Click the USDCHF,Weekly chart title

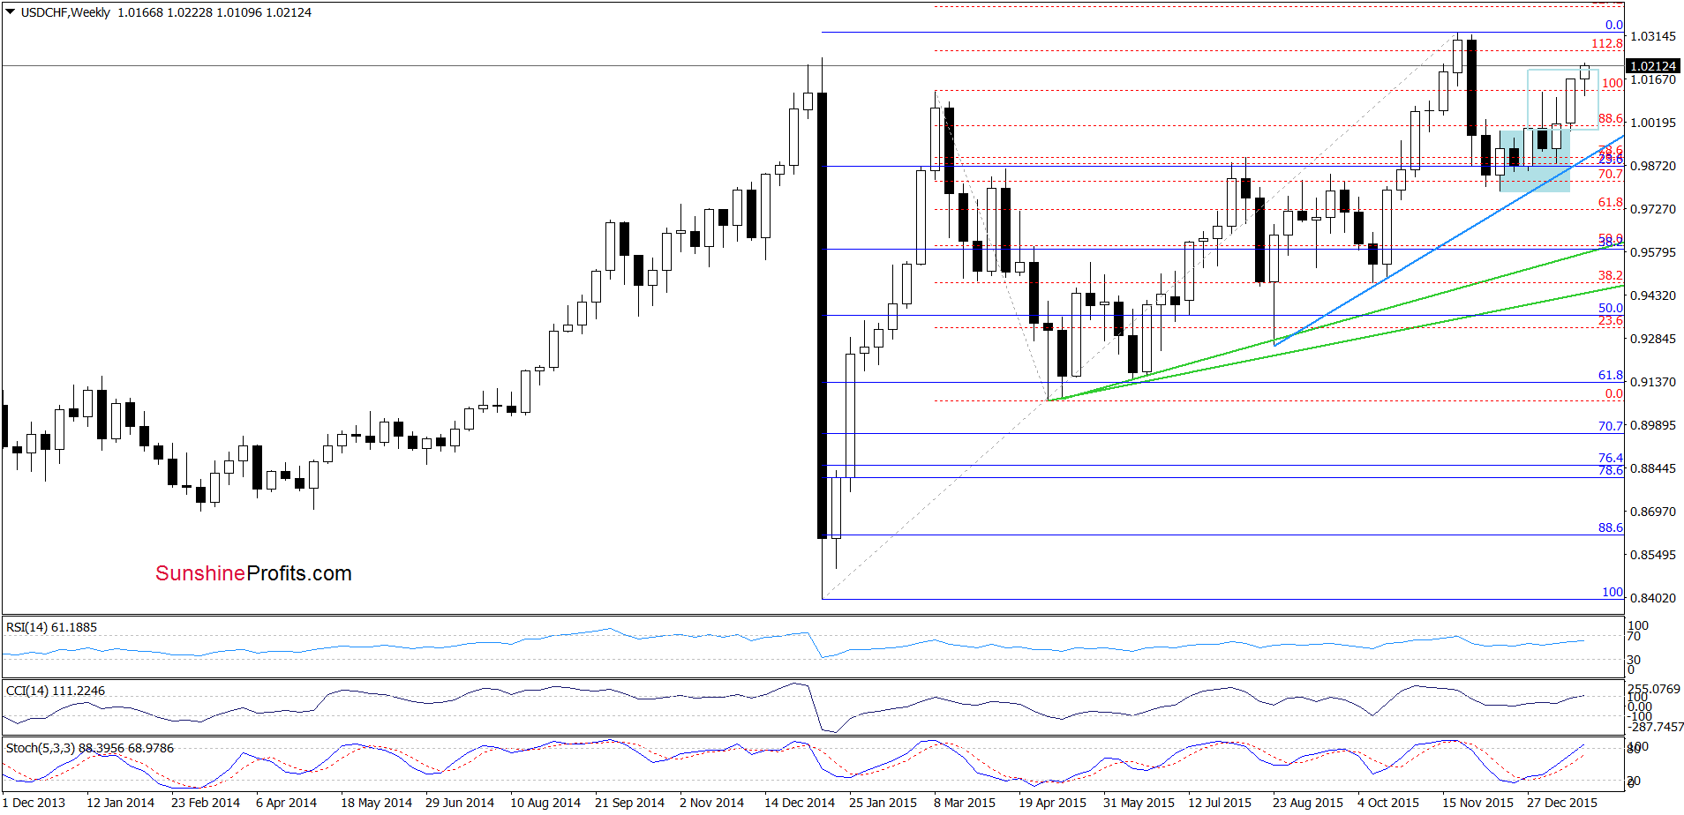[65, 12]
